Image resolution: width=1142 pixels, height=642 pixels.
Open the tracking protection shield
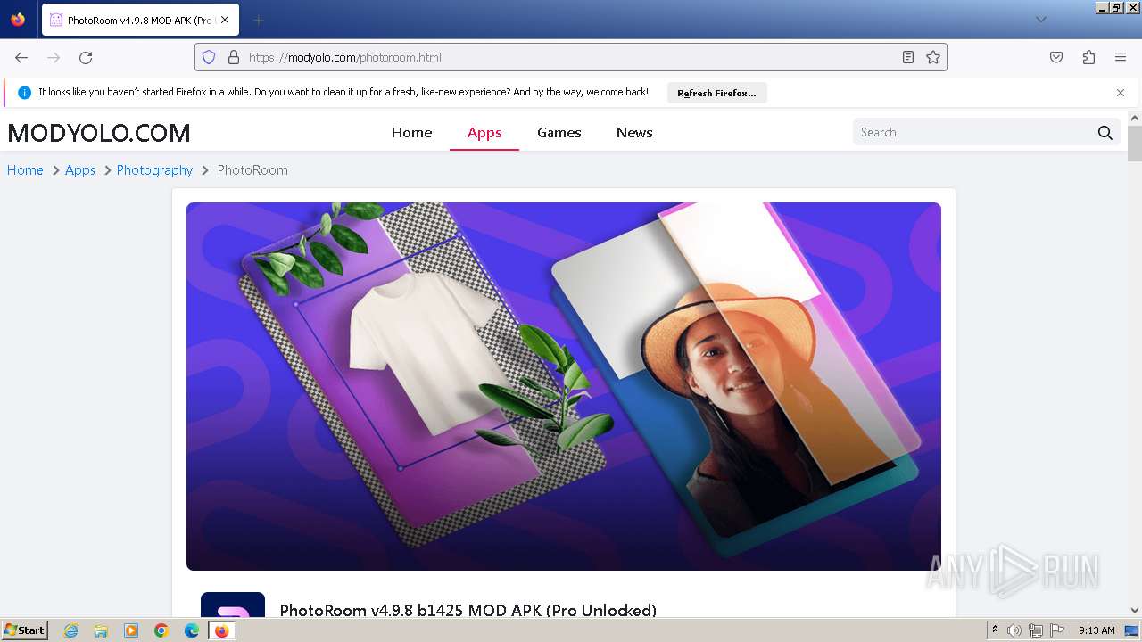(x=209, y=57)
